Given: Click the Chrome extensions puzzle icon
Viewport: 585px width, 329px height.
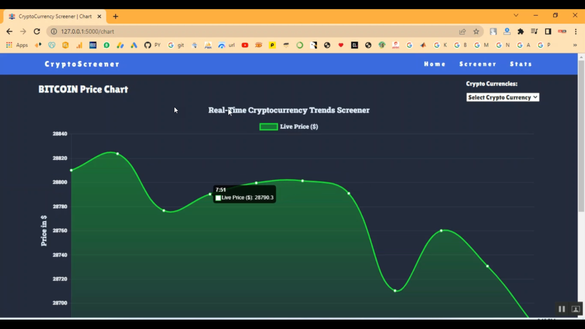Looking at the screenshot, I should coord(521,32).
